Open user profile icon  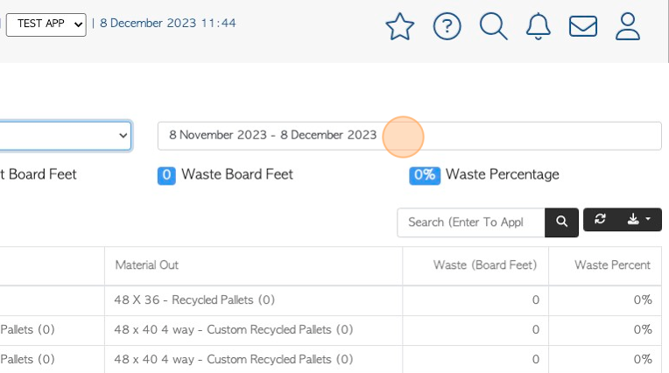point(628,26)
